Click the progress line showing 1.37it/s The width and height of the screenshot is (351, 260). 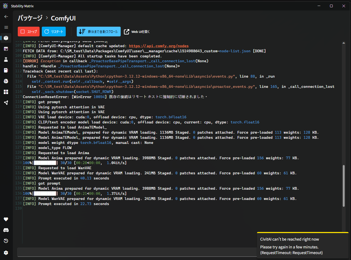[x=75, y=194]
